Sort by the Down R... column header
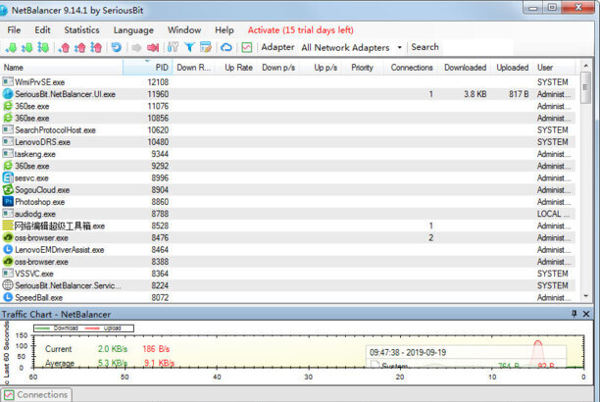The height and width of the screenshot is (402, 600). (x=193, y=68)
